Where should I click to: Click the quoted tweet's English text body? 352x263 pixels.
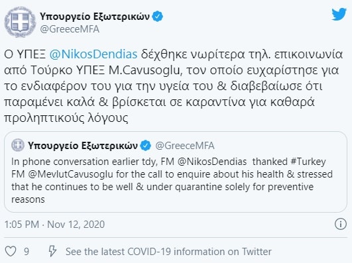[172, 180]
